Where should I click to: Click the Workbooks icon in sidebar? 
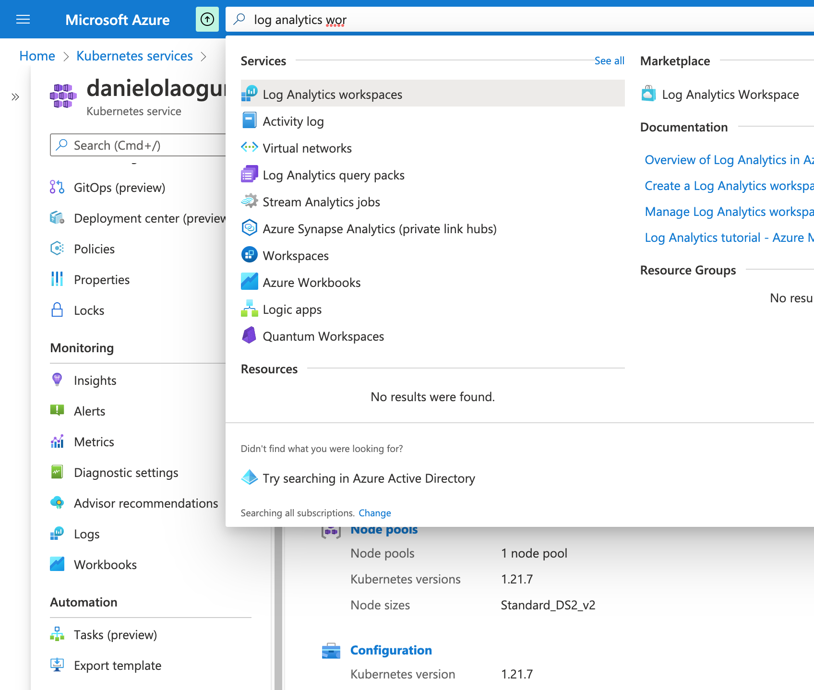coord(57,564)
